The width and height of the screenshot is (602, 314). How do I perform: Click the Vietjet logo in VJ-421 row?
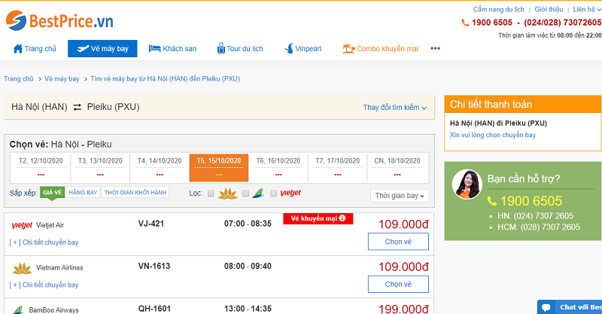[22, 225]
